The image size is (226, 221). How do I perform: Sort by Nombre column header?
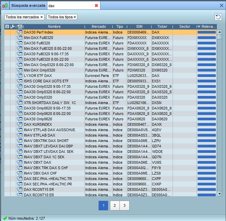click(x=54, y=26)
